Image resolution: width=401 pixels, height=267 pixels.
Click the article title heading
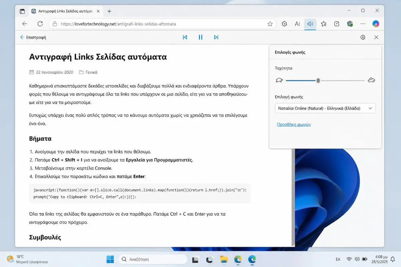[x=98, y=57]
